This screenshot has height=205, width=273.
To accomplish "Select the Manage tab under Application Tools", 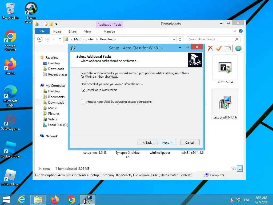I will coord(109,31).
